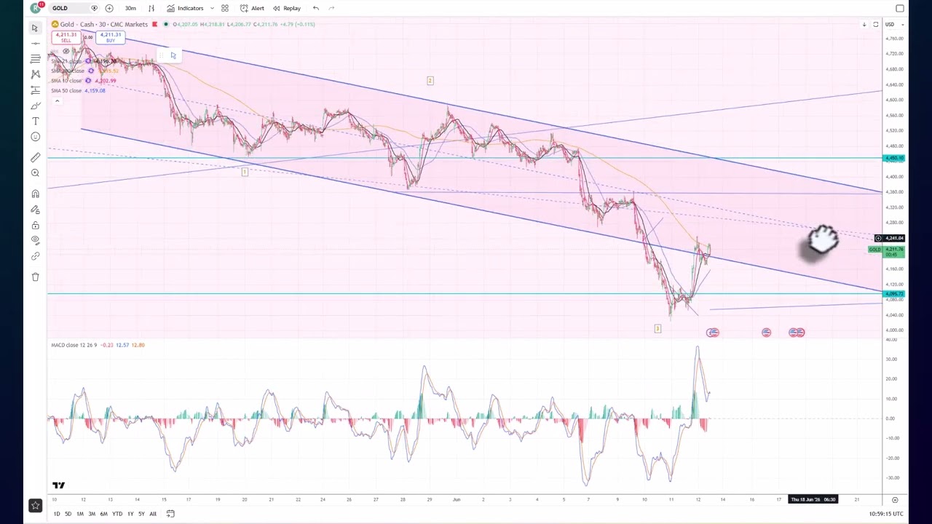Redo the last chart action
The image size is (932, 524).
pos(331,8)
